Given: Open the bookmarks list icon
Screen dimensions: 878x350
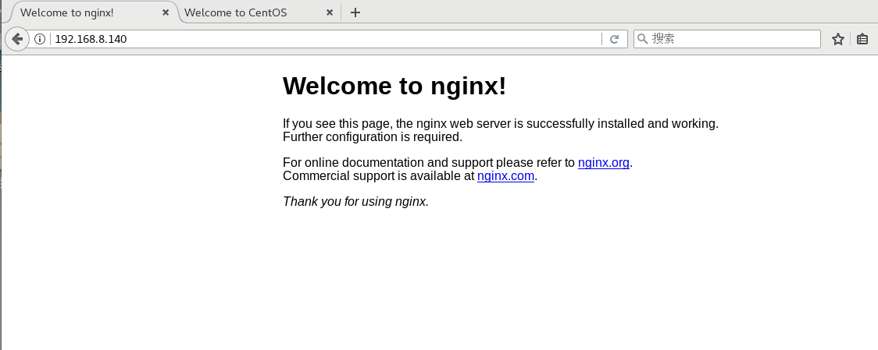Looking at the screenshot, I should pos(862,38).
